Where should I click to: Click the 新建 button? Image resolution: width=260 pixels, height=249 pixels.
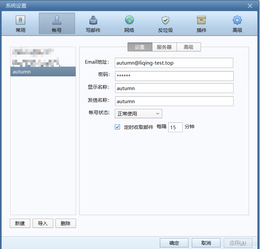click(20, 223)
